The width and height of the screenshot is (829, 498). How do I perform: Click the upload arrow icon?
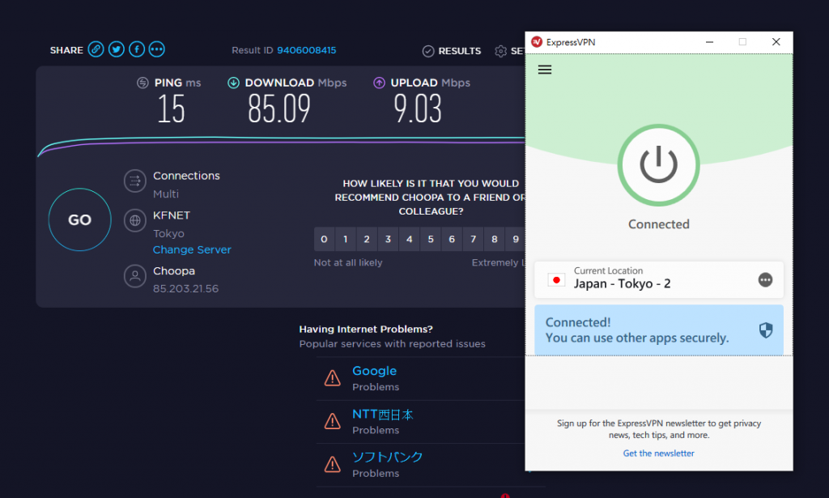(379, 83)
